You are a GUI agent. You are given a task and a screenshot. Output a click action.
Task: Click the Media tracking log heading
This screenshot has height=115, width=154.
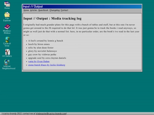pyautogui.click(x=52, y=18)
